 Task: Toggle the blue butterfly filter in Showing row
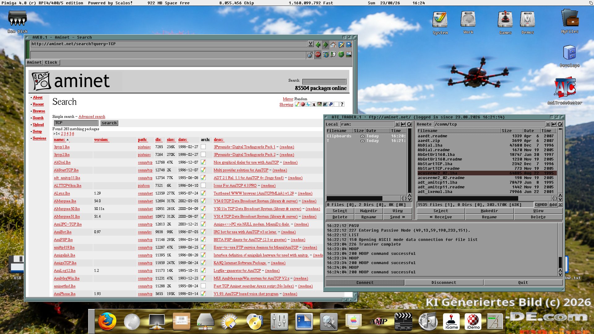pos(308,105)
